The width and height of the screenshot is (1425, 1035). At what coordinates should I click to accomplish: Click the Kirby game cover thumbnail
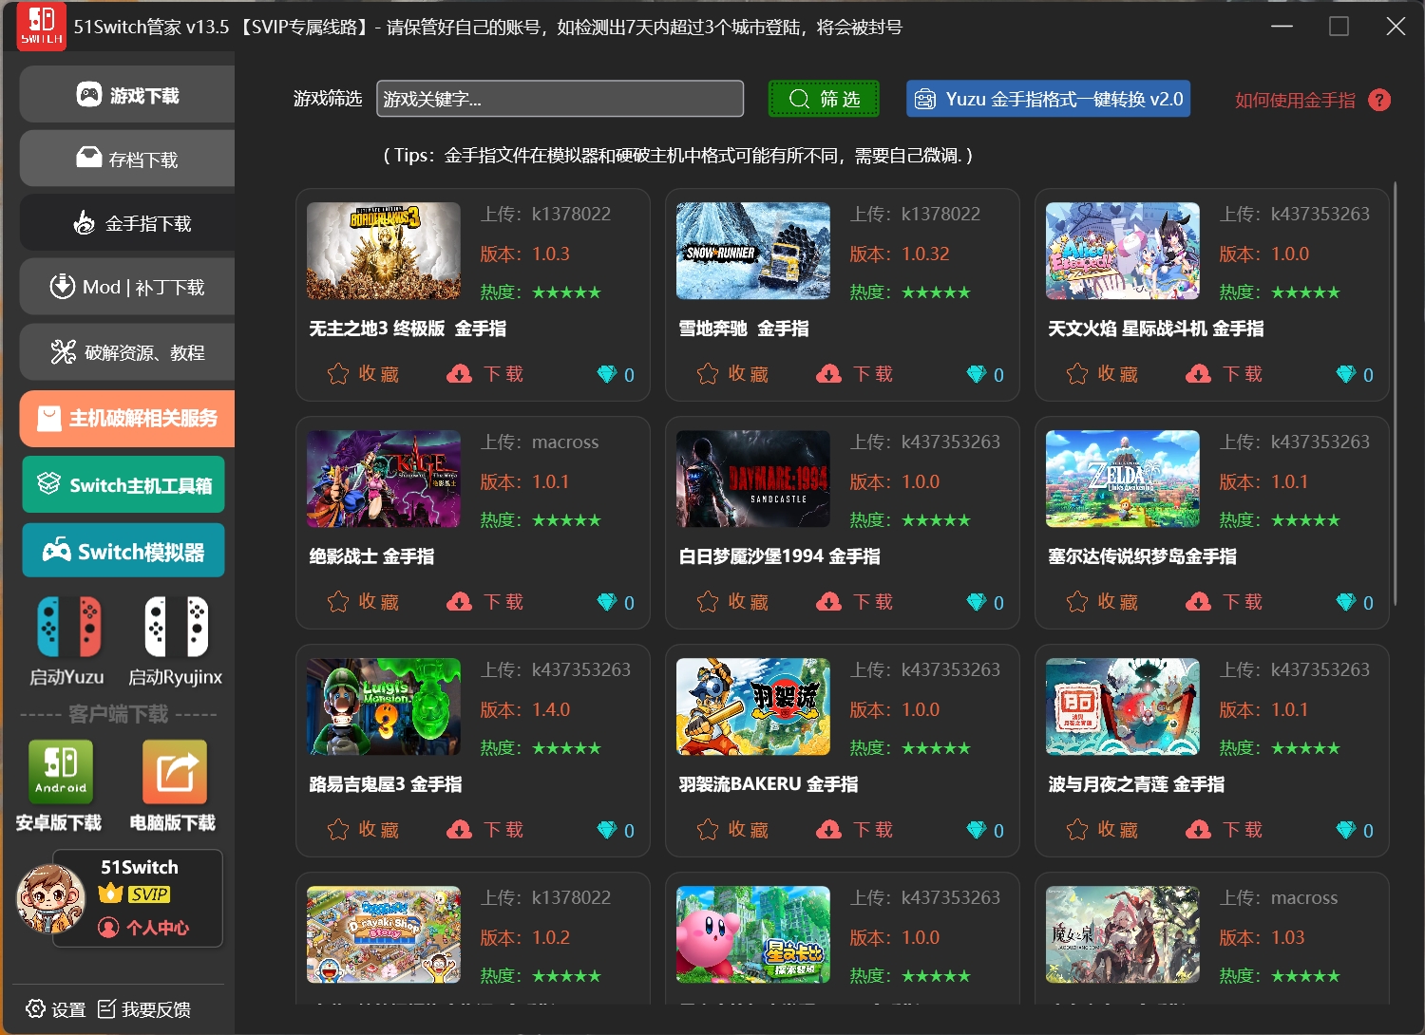(753, 934)
